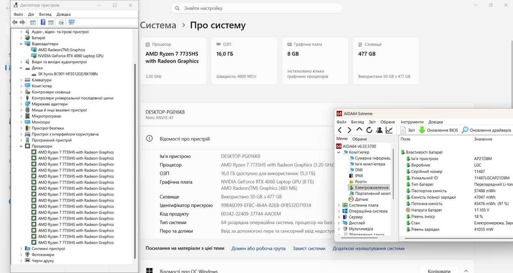Go back with AIDA64 left arrow

[x=340, y=130]
